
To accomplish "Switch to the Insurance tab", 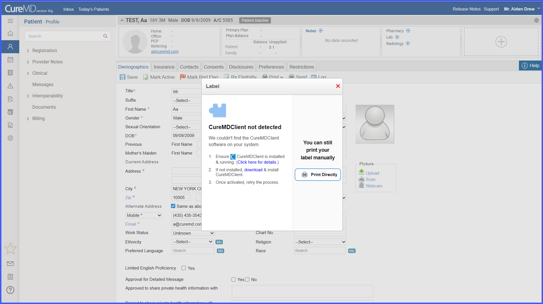I will point(164,67).
